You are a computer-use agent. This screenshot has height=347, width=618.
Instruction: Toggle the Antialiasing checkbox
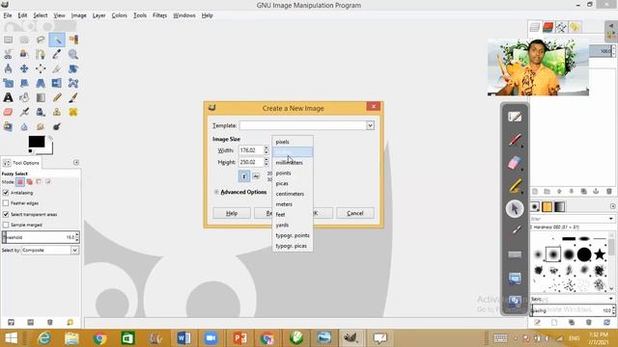click(6, 193)
